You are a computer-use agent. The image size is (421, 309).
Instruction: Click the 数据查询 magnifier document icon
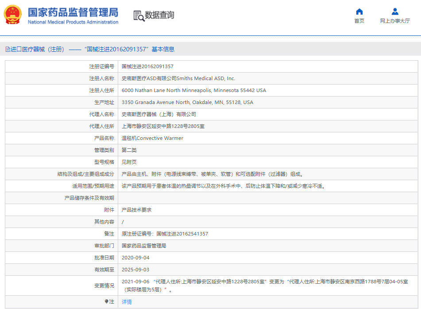click(x=139, y=15)
